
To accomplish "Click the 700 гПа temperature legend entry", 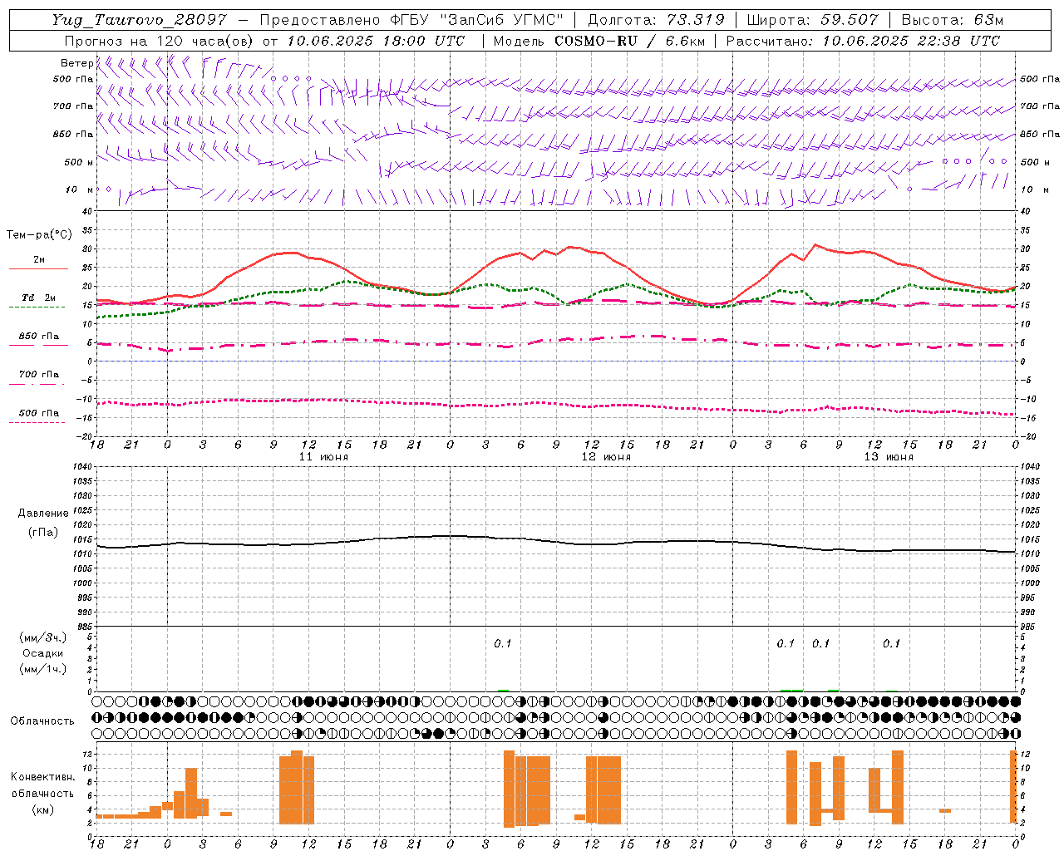I will (38, 375).
